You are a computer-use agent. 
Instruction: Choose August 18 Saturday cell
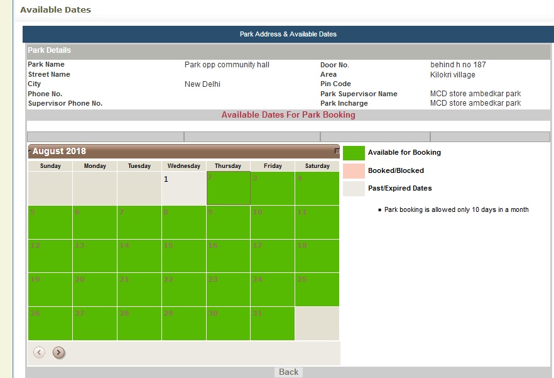pyautogui.click(x=317, y=256)
